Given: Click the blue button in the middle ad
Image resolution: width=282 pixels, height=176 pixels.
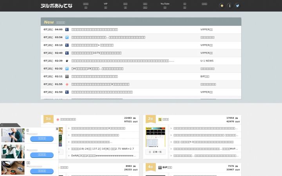Looking at the screenshot, I should coord(42,155).
